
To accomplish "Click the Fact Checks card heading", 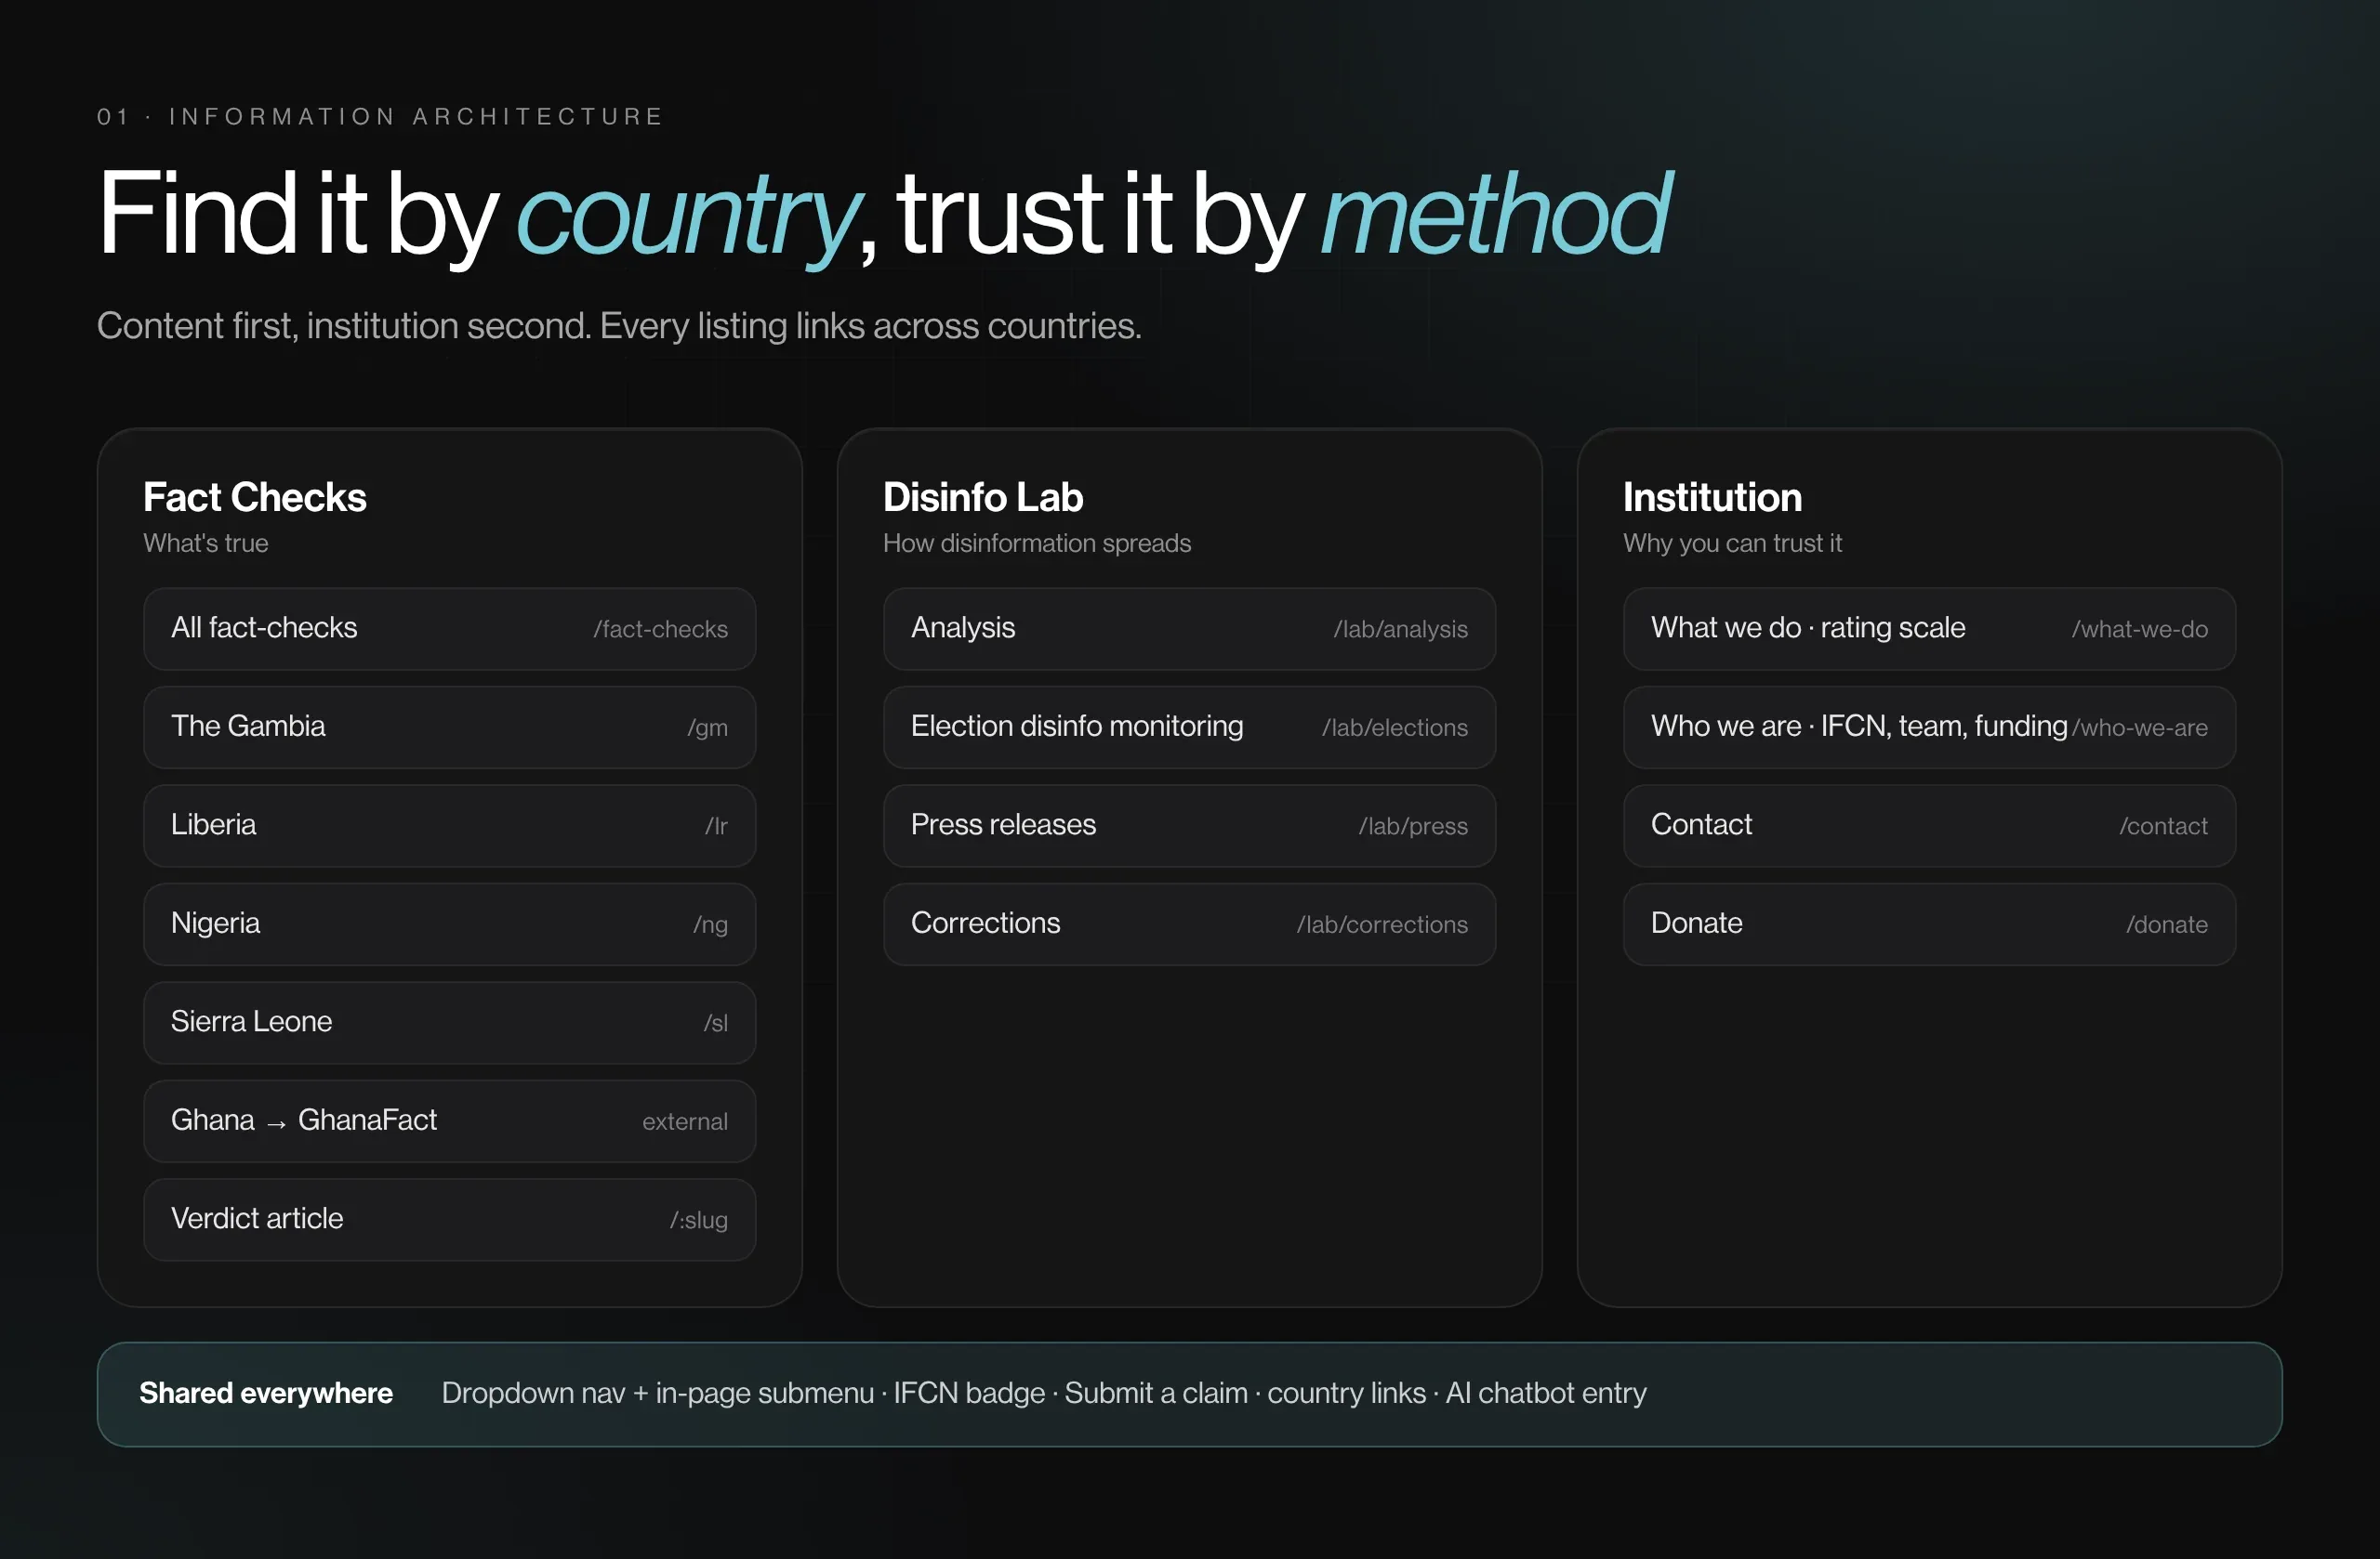I will pos(254,498).
